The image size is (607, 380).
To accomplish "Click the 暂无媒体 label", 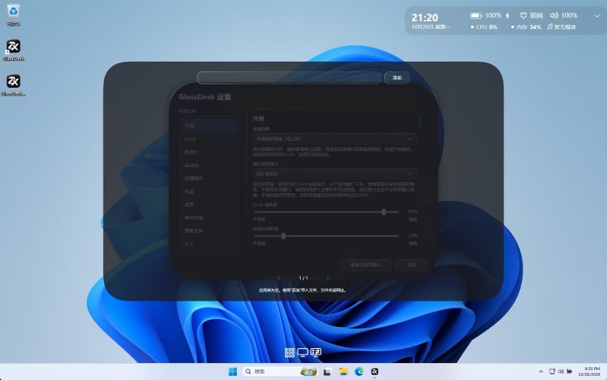I will point(565,27).
